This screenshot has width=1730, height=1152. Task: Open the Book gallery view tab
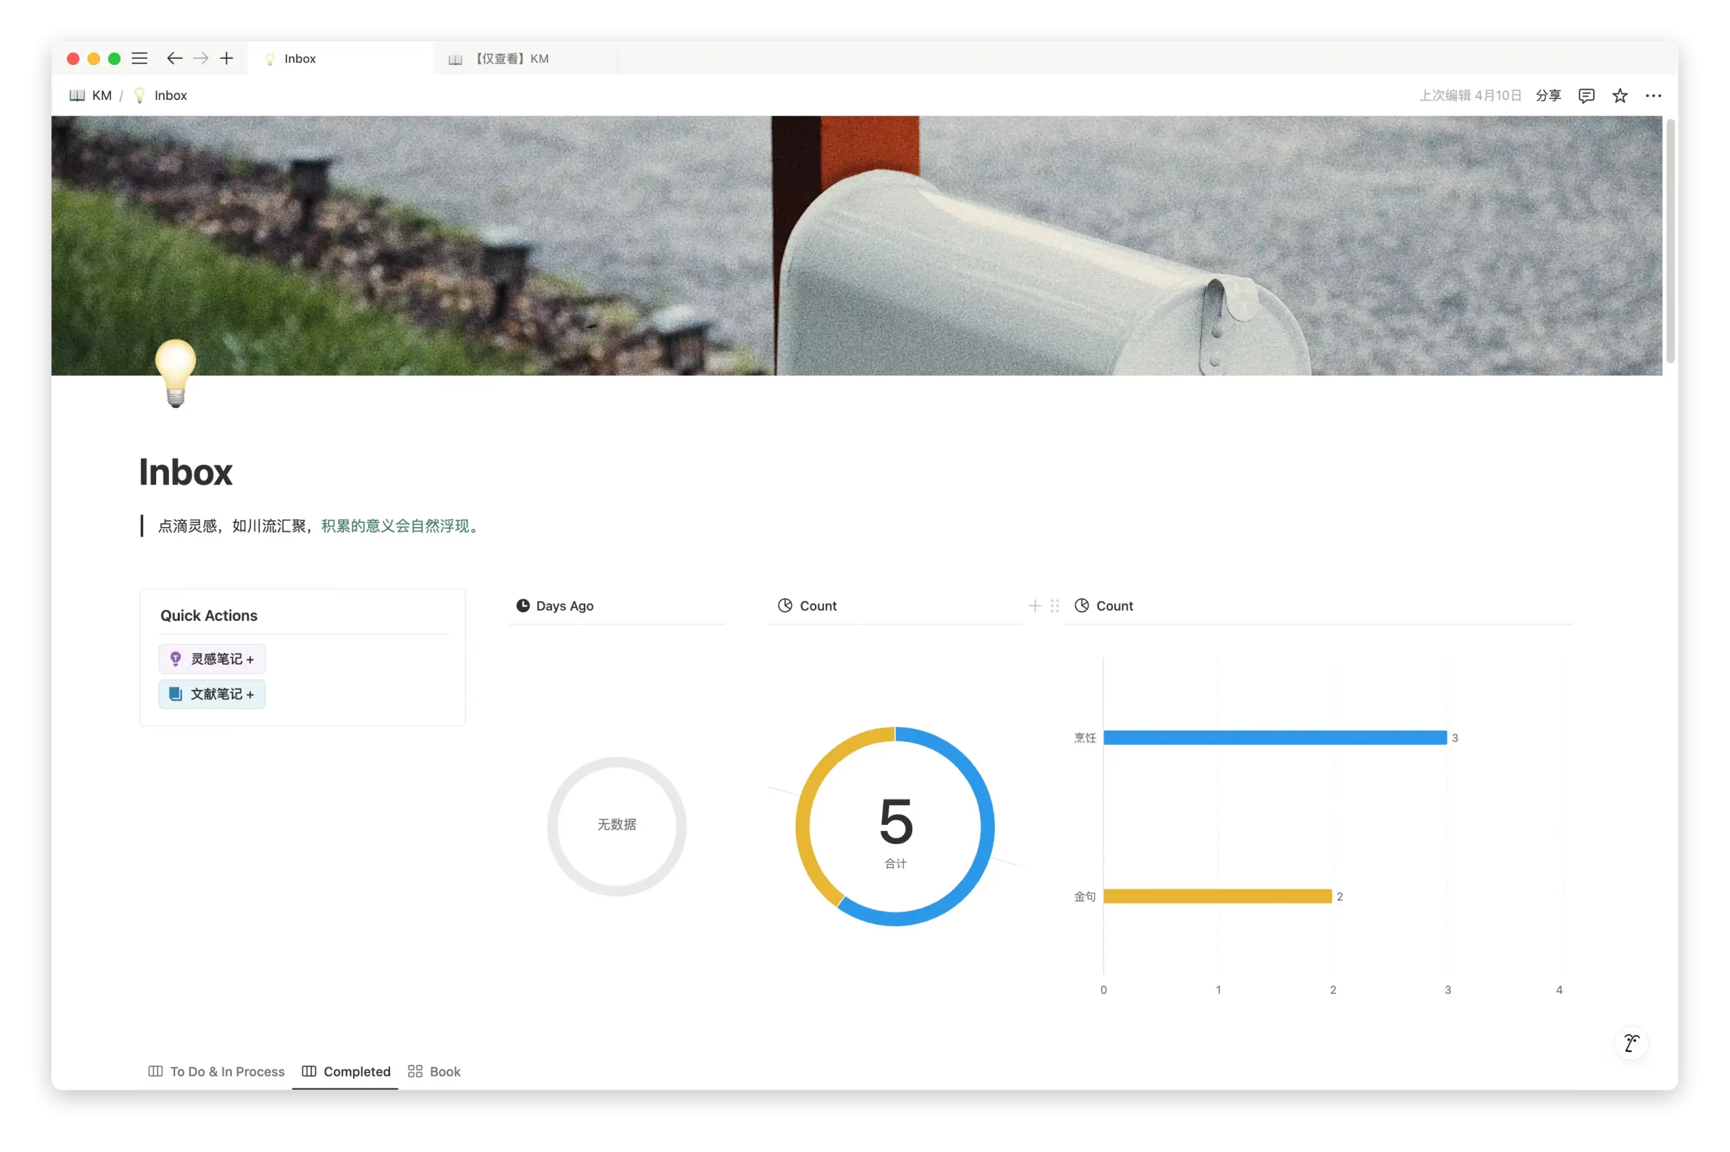tap(434, 1071)
